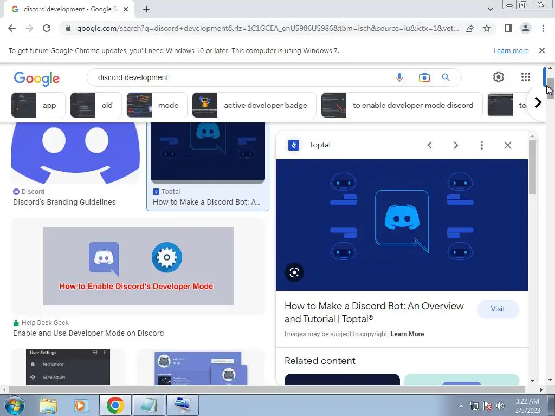555x416 pixels.
Task: Open the volume control in system tray
Action: pyautogui.click(x=500, y=406)
